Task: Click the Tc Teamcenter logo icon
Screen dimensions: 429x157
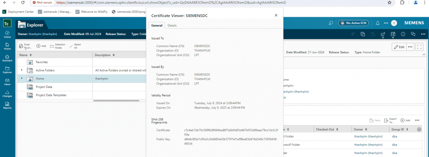Action: click(7, 23)
